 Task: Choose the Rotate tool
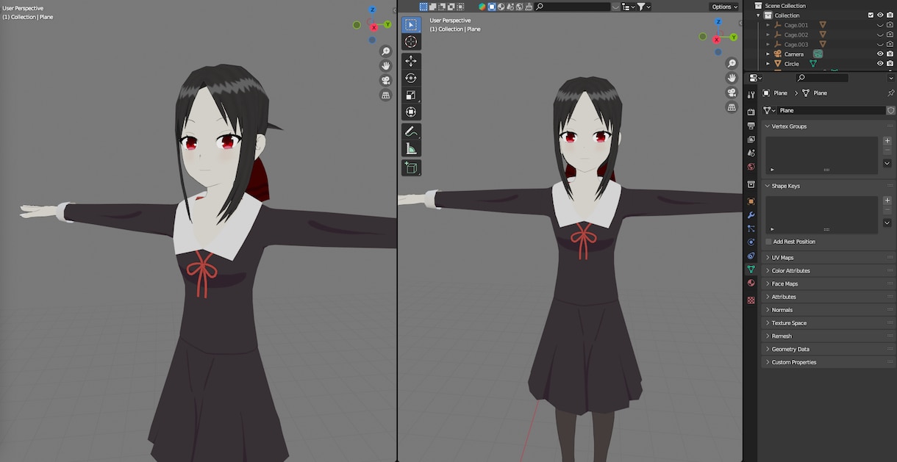[411, 78]
